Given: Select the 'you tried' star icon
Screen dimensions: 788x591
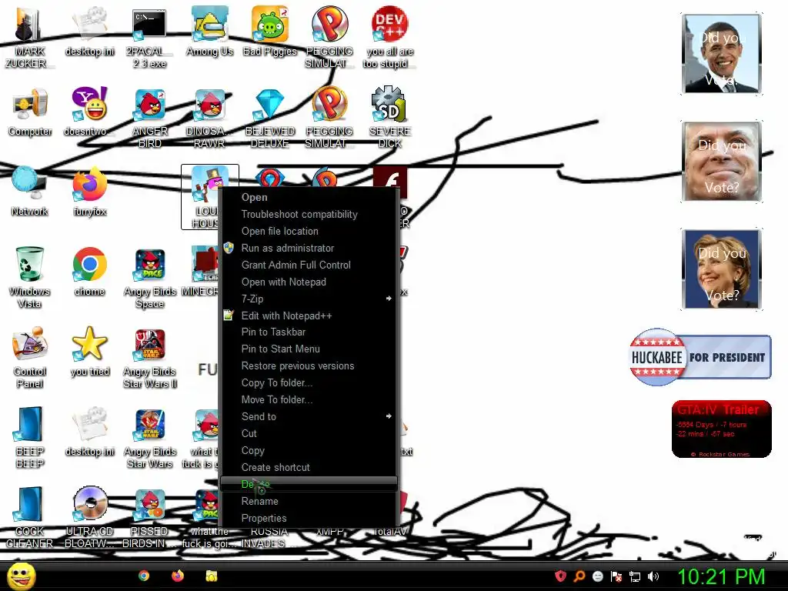Looking at the screenshot, I should [x=89, y=352].
